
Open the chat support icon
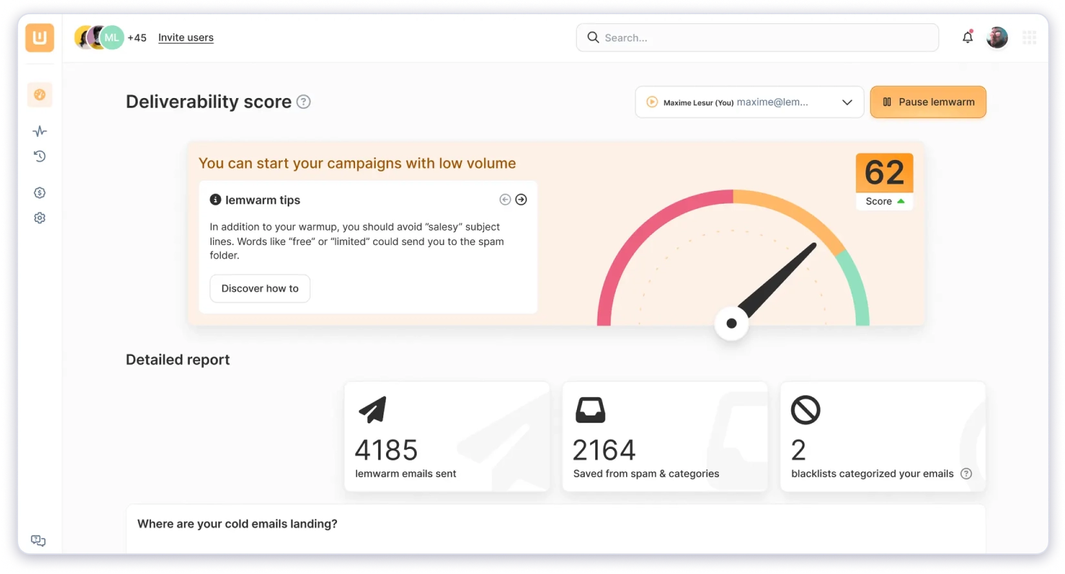[38, 540]
